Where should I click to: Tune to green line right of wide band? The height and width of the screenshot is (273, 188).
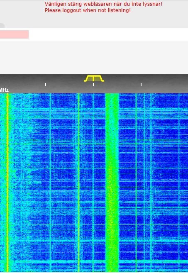click(x=136, y=183)
